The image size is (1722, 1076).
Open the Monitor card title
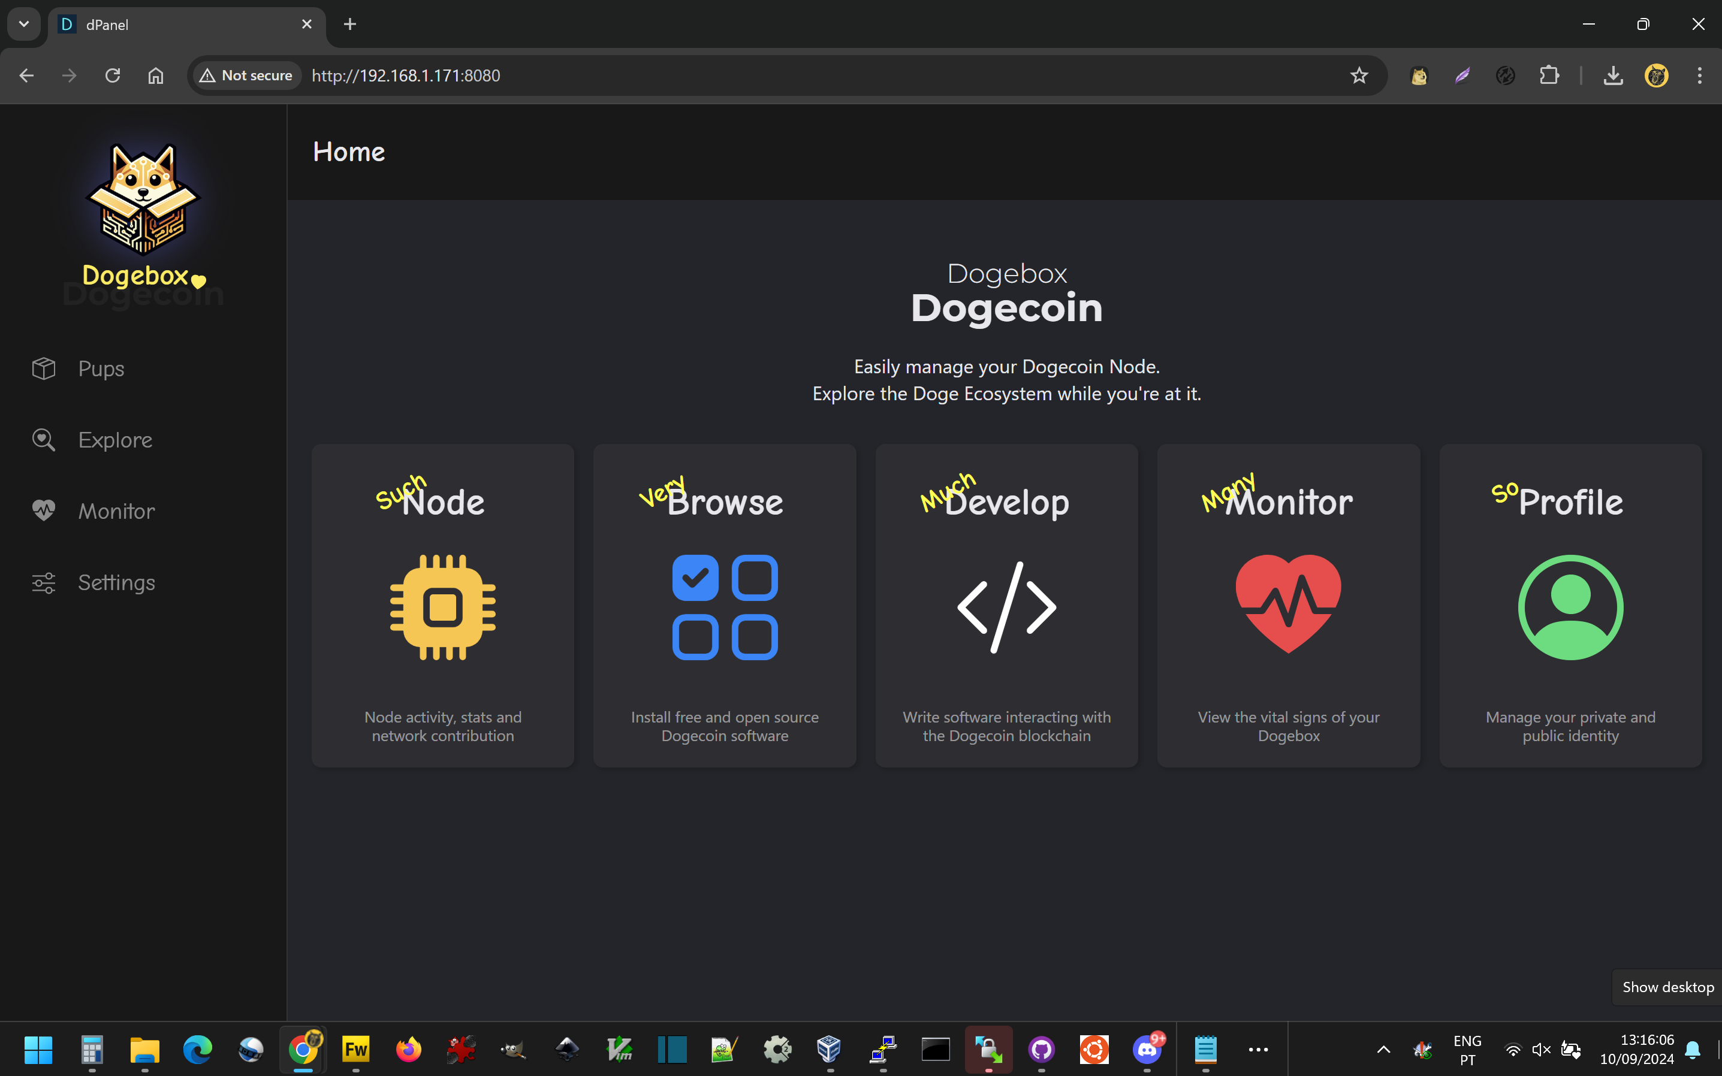point(1289,503)
